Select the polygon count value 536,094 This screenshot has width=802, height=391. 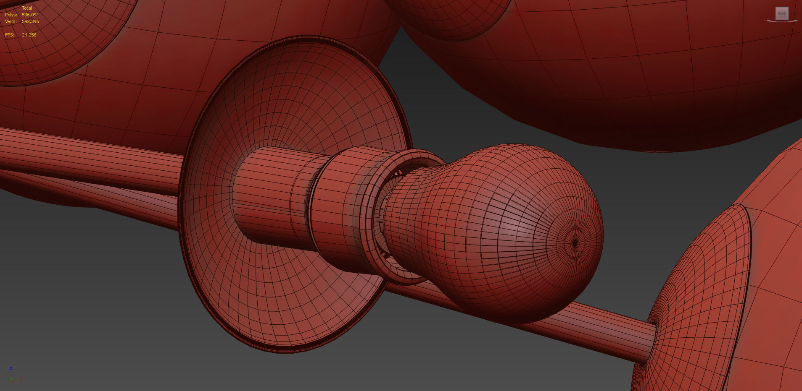tap(30, 15)
